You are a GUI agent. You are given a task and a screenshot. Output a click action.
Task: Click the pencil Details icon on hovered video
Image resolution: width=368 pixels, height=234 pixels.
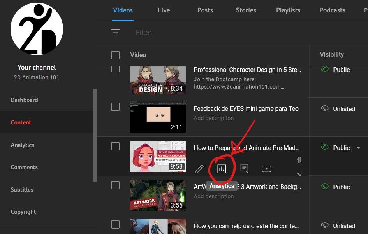click(199, 169)
